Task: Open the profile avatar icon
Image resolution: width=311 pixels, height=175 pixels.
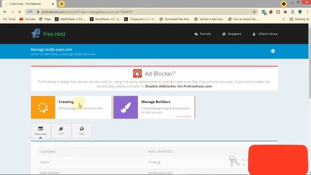Action: (x=293, y=12)
